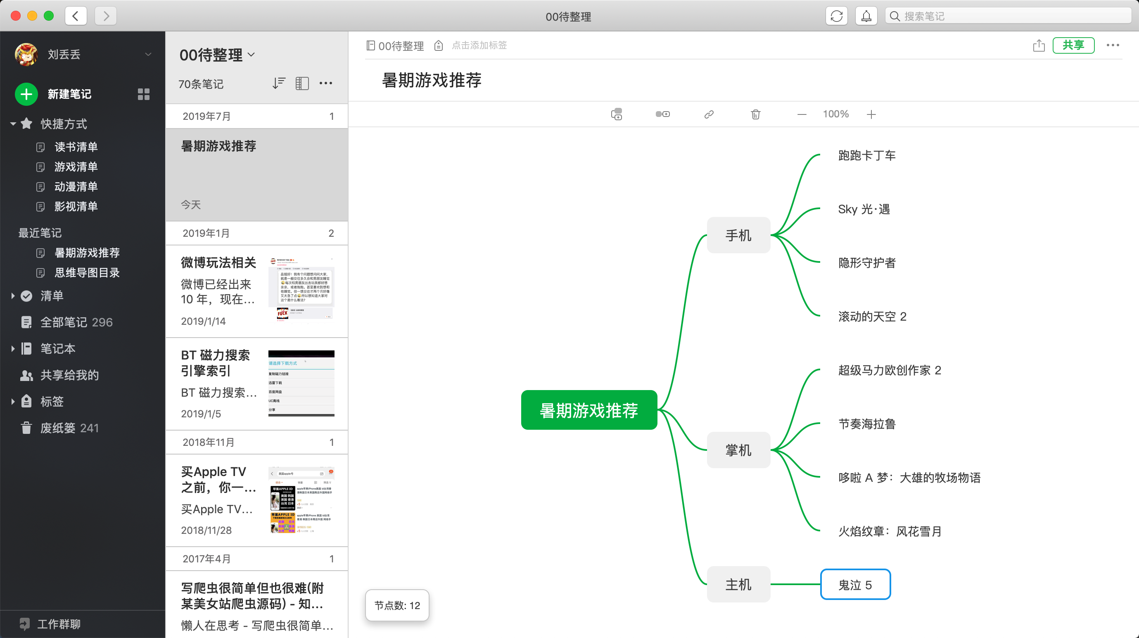Click the green 共享 button
Image resolution: width=1139 pixels, height=638 pixels.
click(1073, 45)
